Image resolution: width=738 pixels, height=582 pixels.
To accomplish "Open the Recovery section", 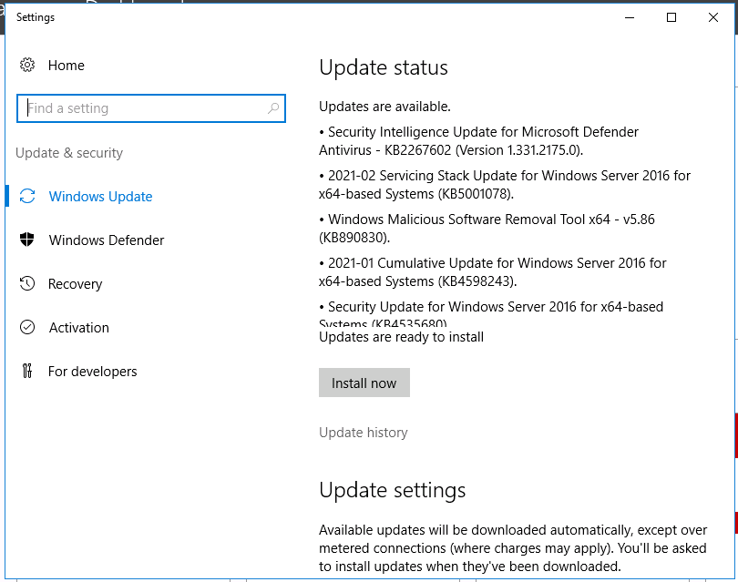I will point(76,283).
